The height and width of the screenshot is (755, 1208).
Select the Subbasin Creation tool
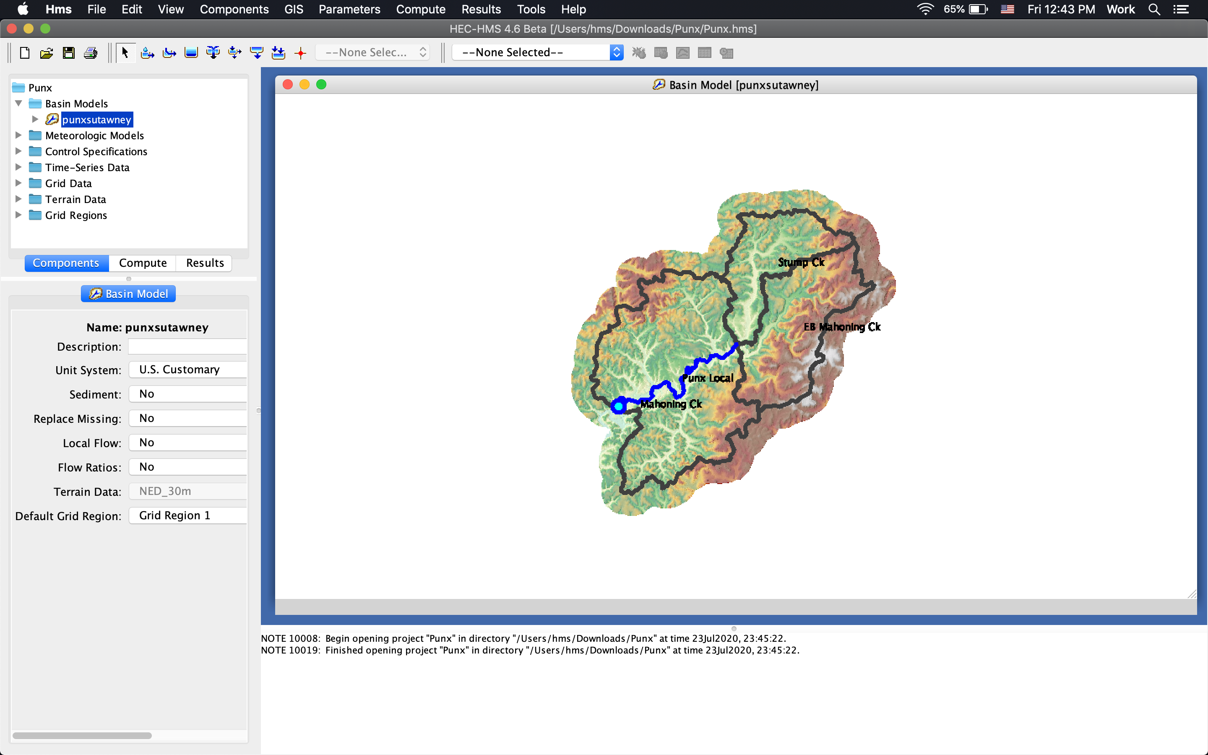click(x=147, y=53)
